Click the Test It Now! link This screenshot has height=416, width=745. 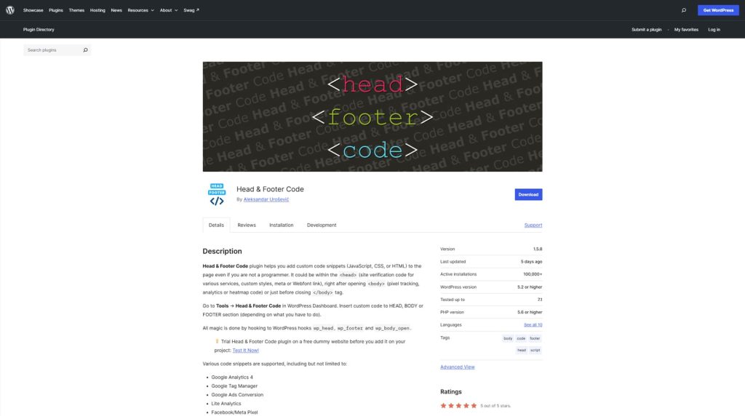246,351
